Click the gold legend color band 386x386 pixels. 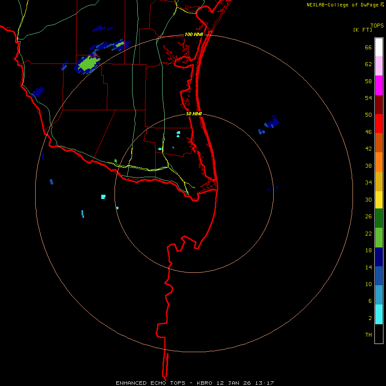[x=379, y=181]
